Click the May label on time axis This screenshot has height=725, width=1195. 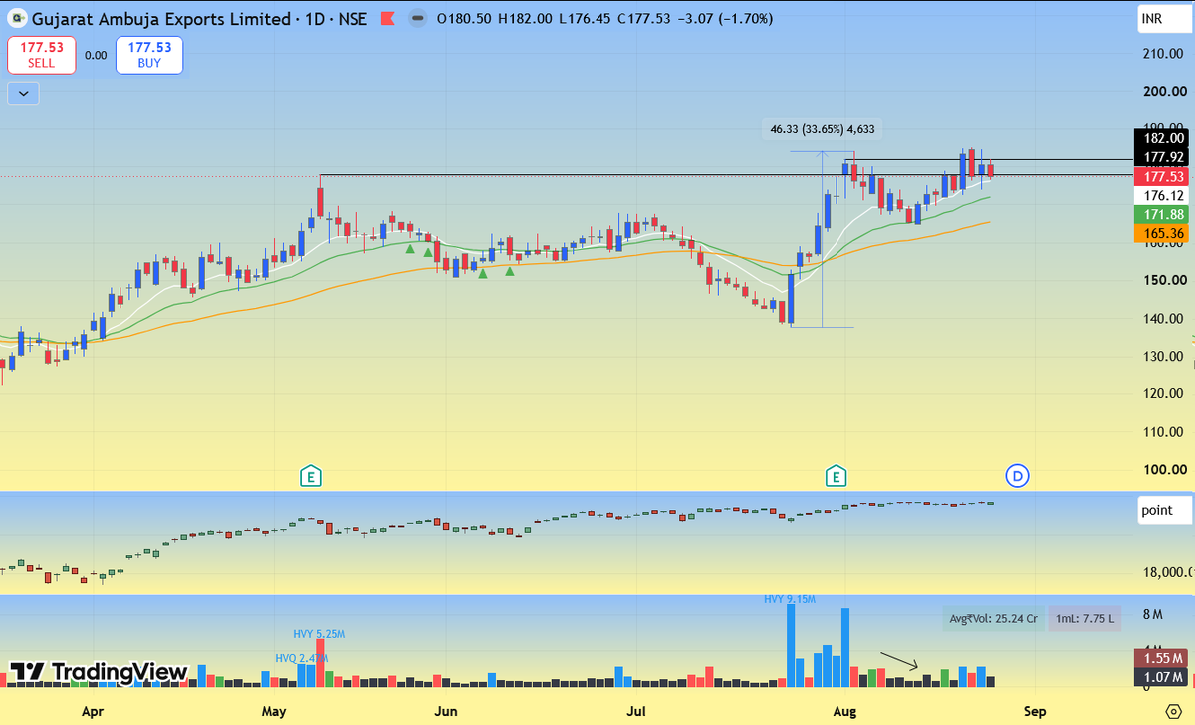pos(273,711)
